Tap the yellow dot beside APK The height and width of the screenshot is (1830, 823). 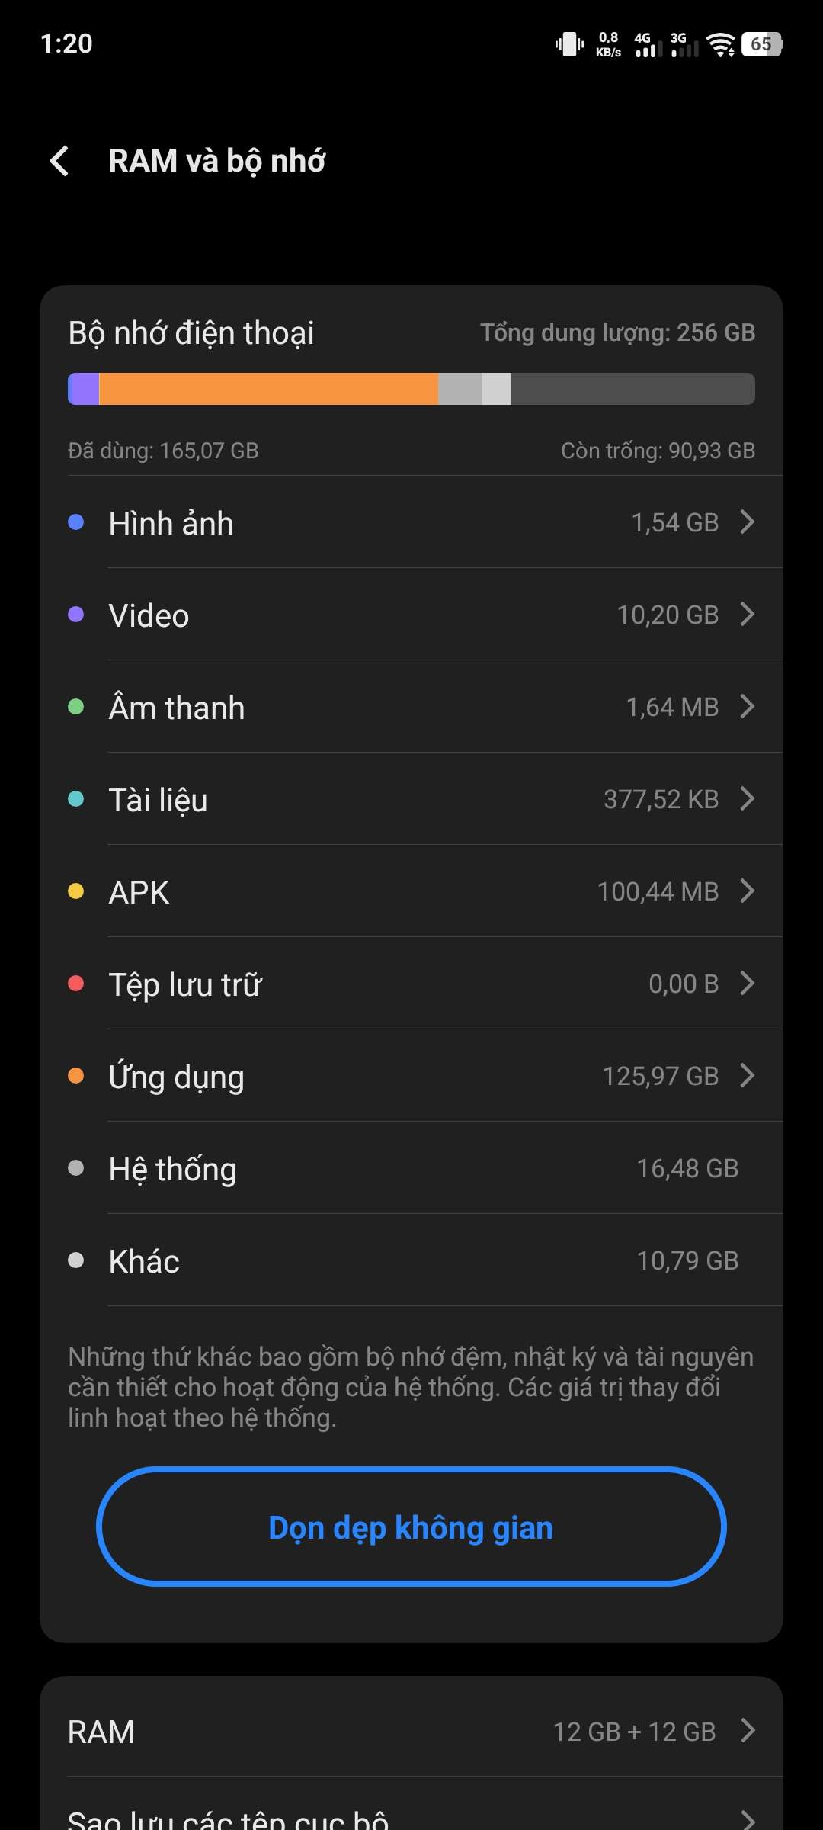tap(75, 891)
